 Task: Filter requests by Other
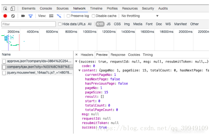point(194,24)
